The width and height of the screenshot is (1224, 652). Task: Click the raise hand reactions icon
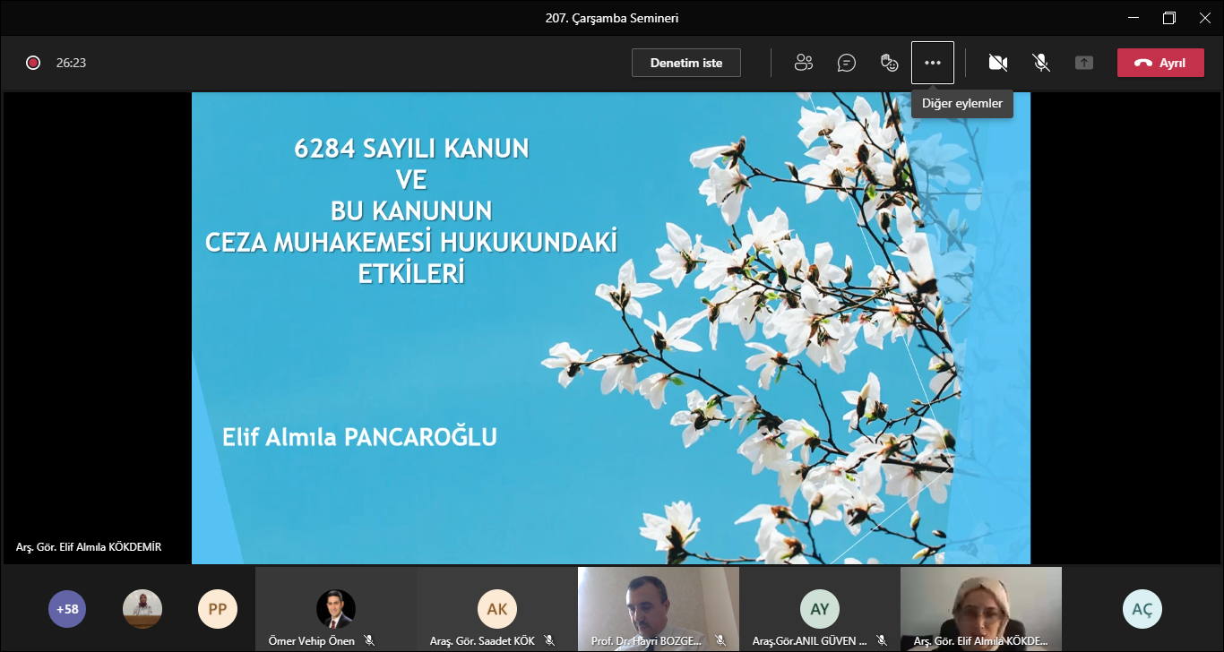click(x=889, y=63)
